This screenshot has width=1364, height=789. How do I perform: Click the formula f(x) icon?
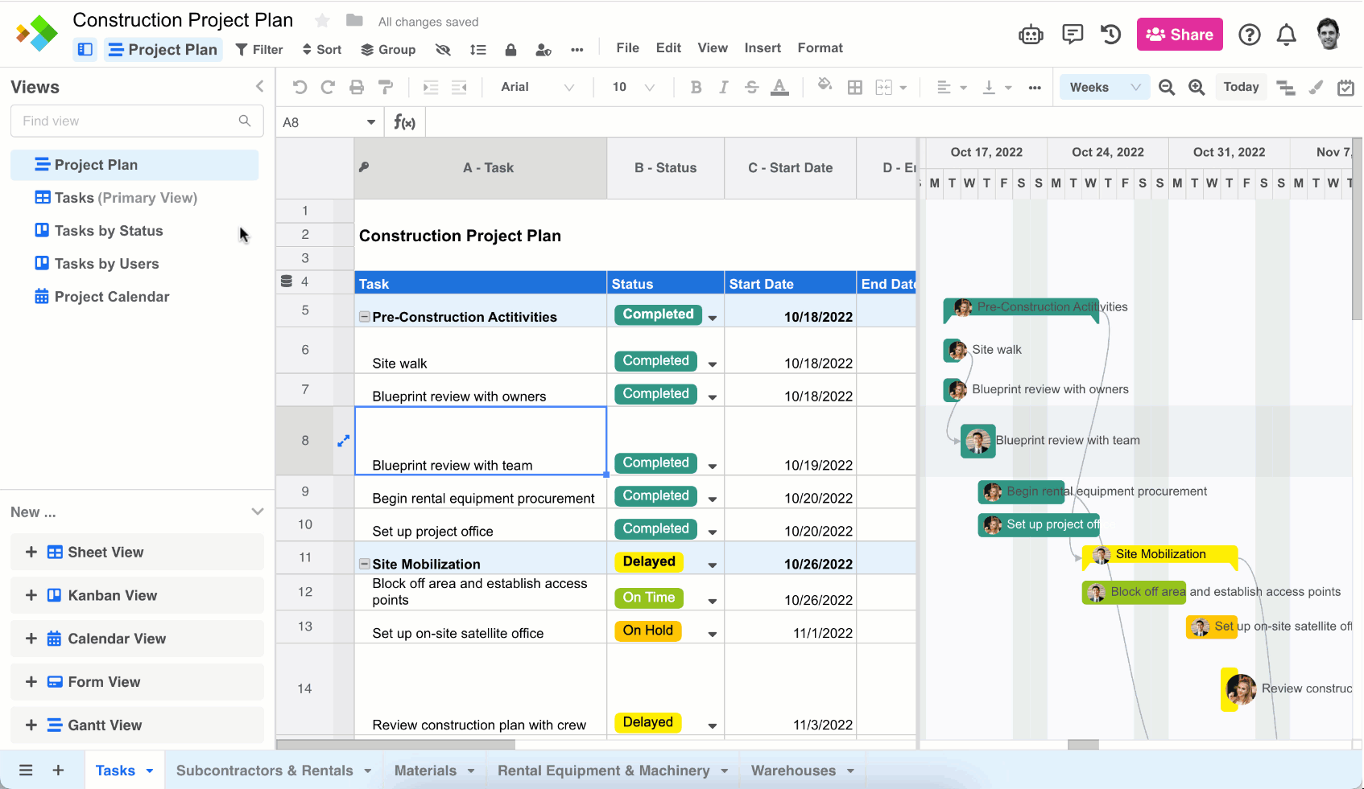point(405,121)
